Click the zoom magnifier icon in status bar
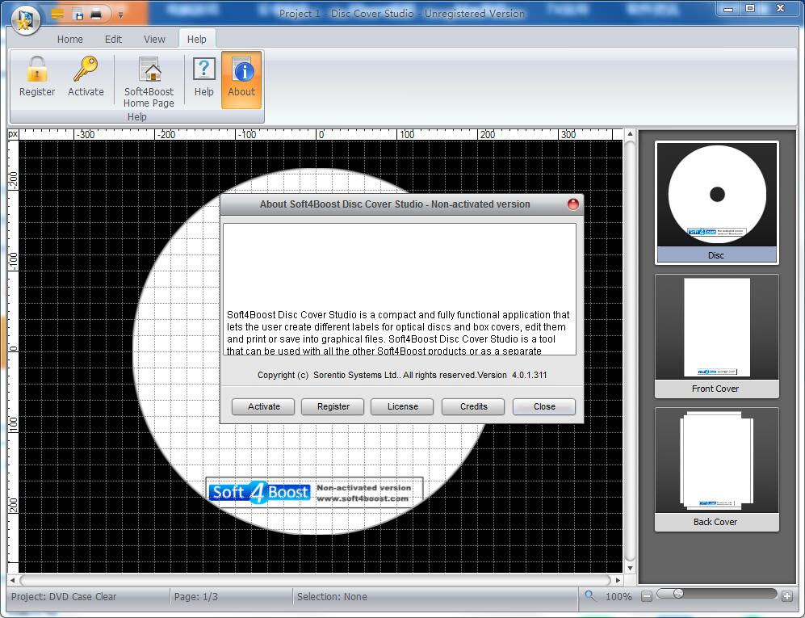Screen dimensions: 805x618 pos(591,596)
